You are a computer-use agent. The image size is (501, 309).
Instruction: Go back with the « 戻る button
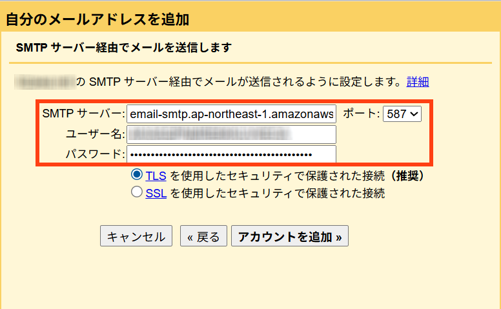click(x=203, y=236)
